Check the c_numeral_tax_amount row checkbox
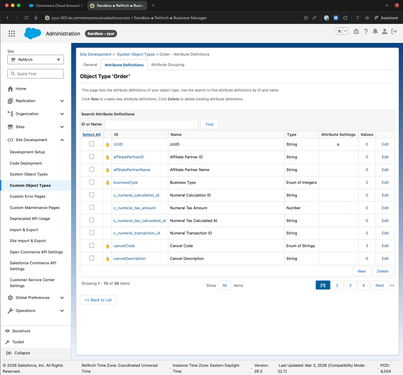The width and height of the screenshot is (403, 375). pyautogui.click(x=92, y=207)
